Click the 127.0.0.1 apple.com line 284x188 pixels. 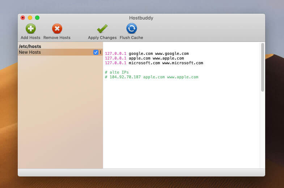144,58
